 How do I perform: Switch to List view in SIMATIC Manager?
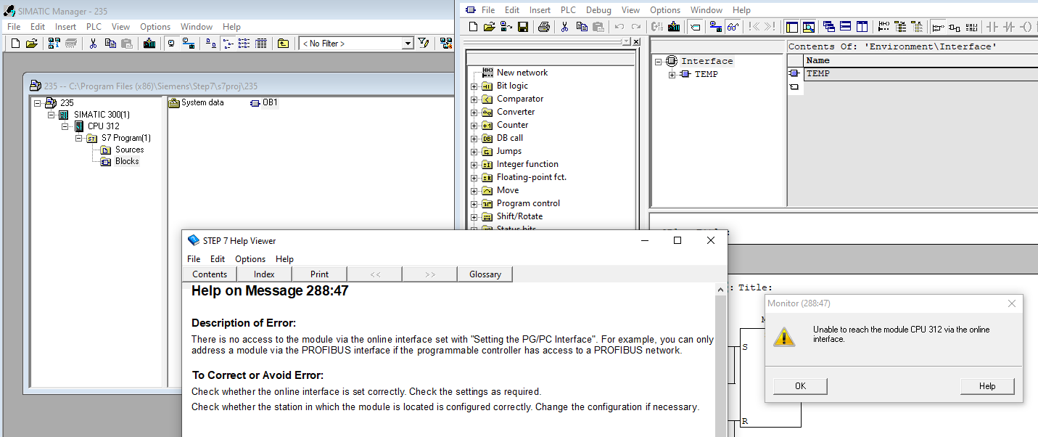coord(244,44)
